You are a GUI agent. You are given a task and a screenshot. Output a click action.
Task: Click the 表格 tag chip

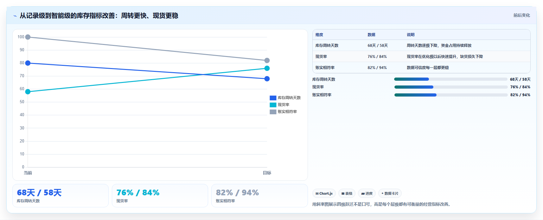(x=347, y=193)
